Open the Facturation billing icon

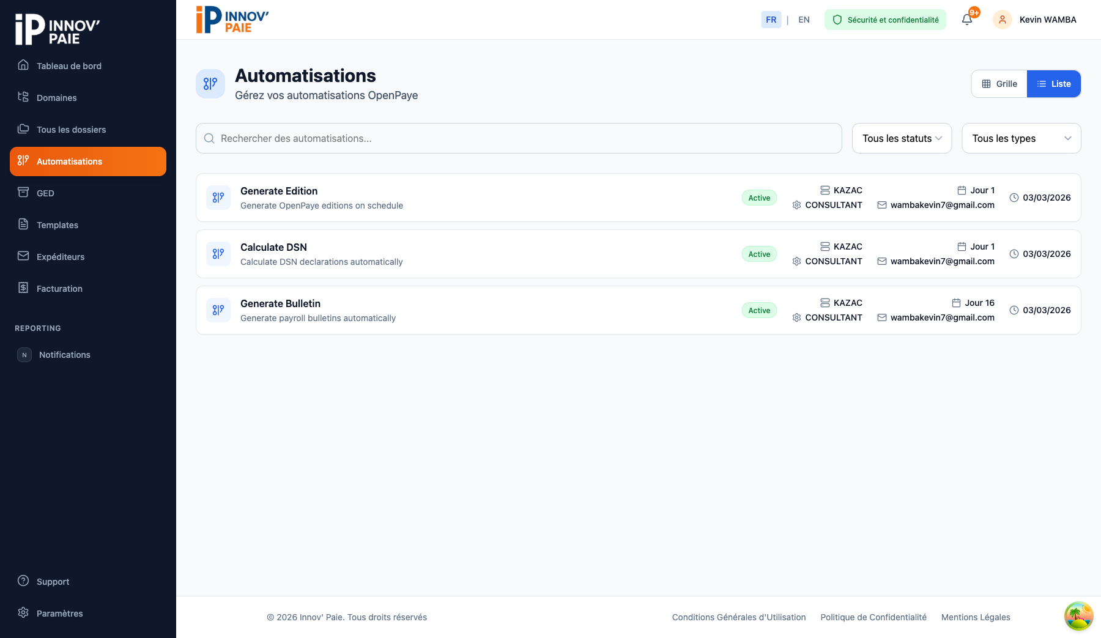(23, 288)
